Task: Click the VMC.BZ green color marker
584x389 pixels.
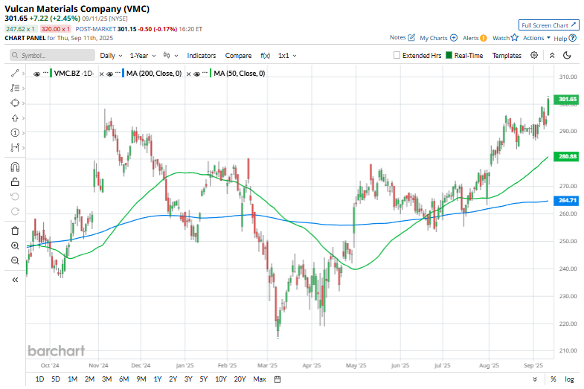Action: (51, 74)
